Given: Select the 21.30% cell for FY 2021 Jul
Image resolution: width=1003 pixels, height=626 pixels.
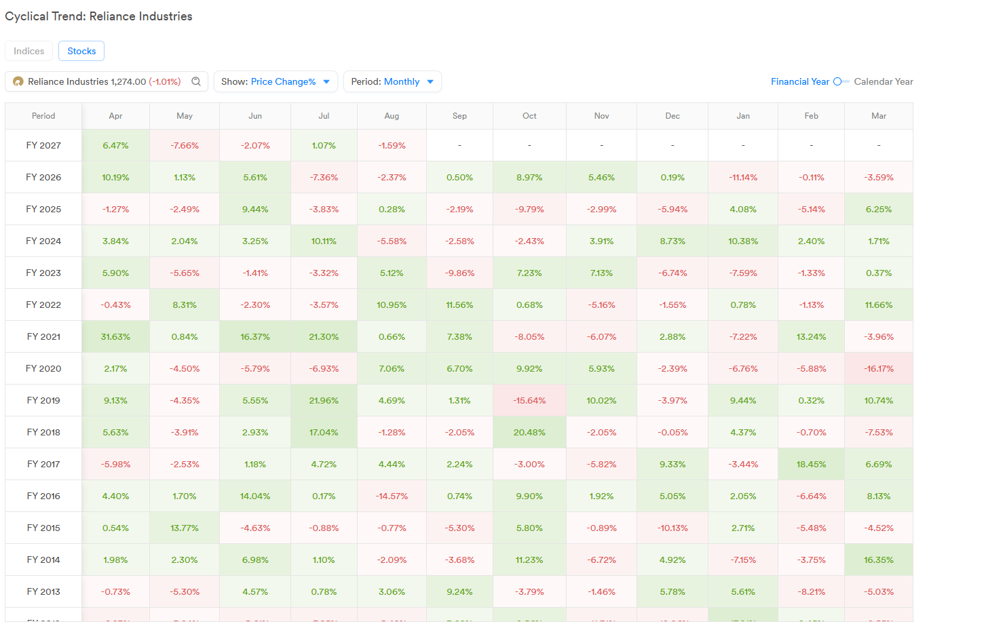Looking at the screenshot, I should tap(324, 336).
